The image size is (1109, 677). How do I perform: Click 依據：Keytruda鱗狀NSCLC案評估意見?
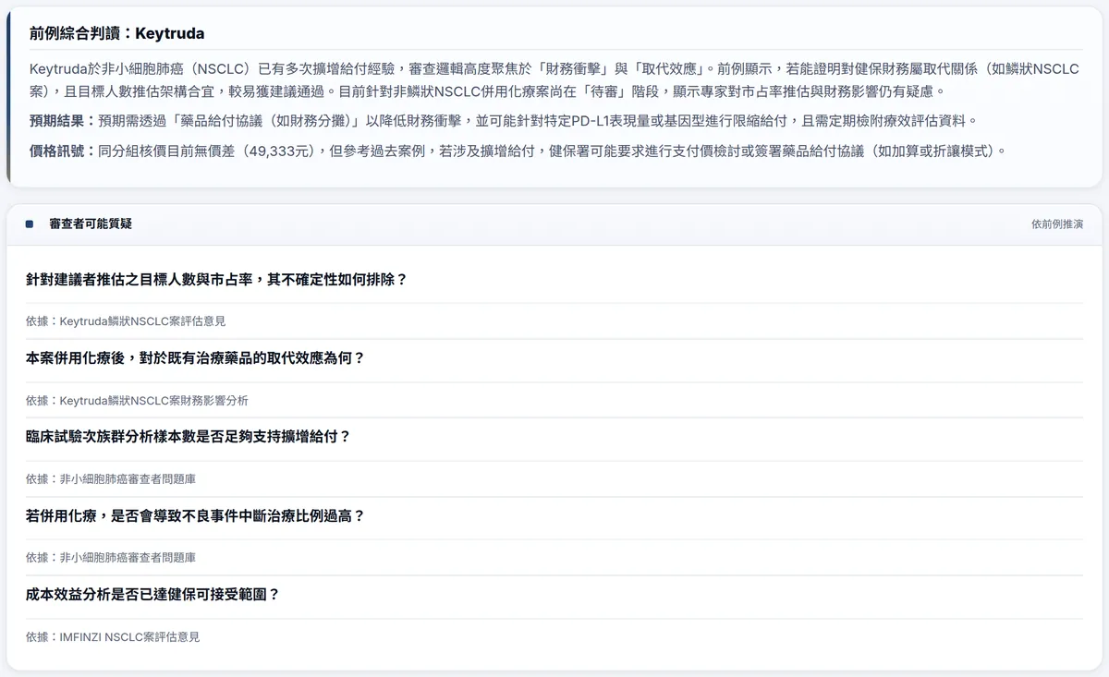click(126, 321)
